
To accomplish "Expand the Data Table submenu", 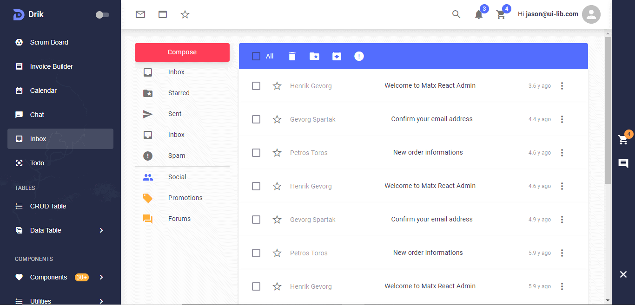I will click(101, 230).
